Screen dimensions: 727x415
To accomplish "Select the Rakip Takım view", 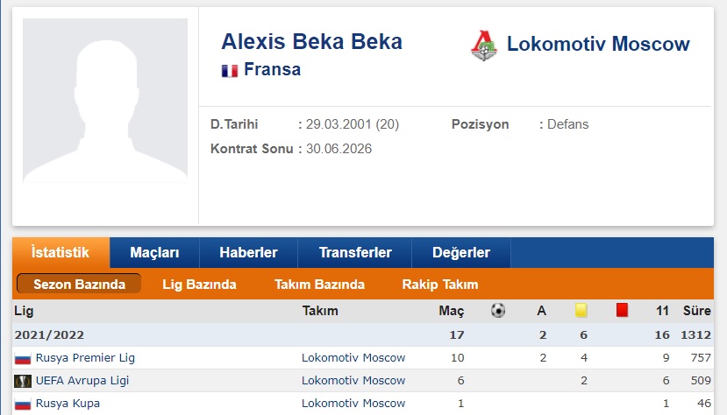I will tap(440, 284).
